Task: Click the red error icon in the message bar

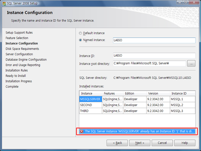Action: pyautogui.click(x=82, y=131)
